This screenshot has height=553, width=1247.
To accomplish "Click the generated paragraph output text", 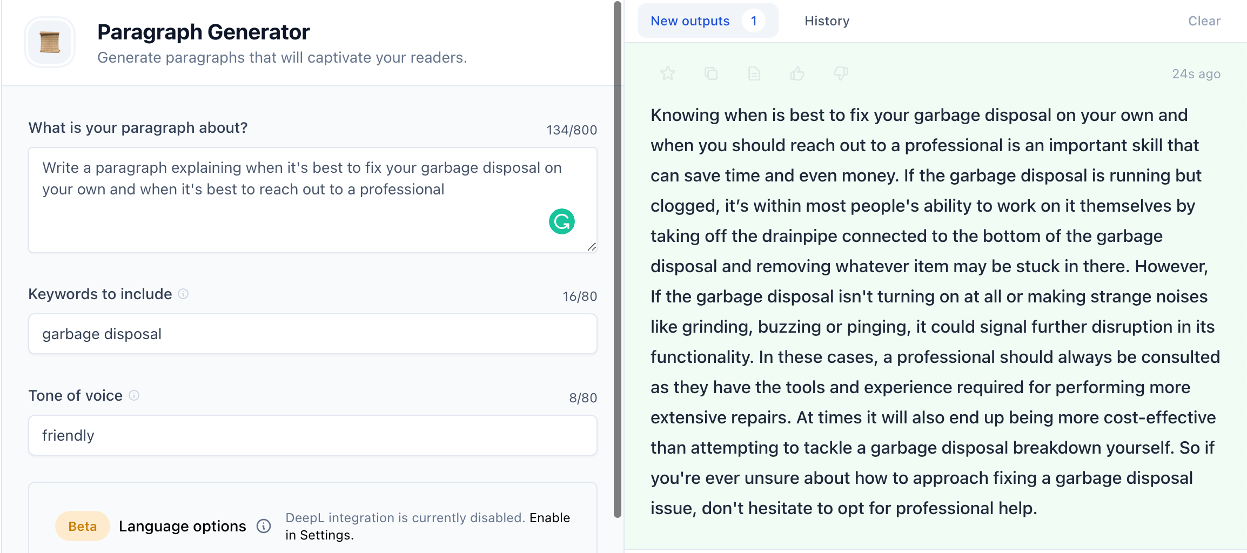I will 935,312.
